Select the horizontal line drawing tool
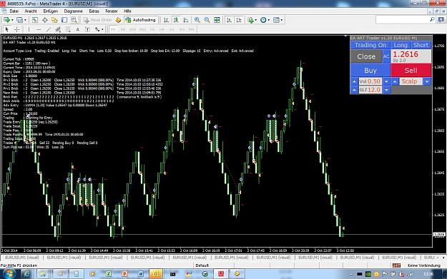Screen dimensions: 447x279 (39, 29)
